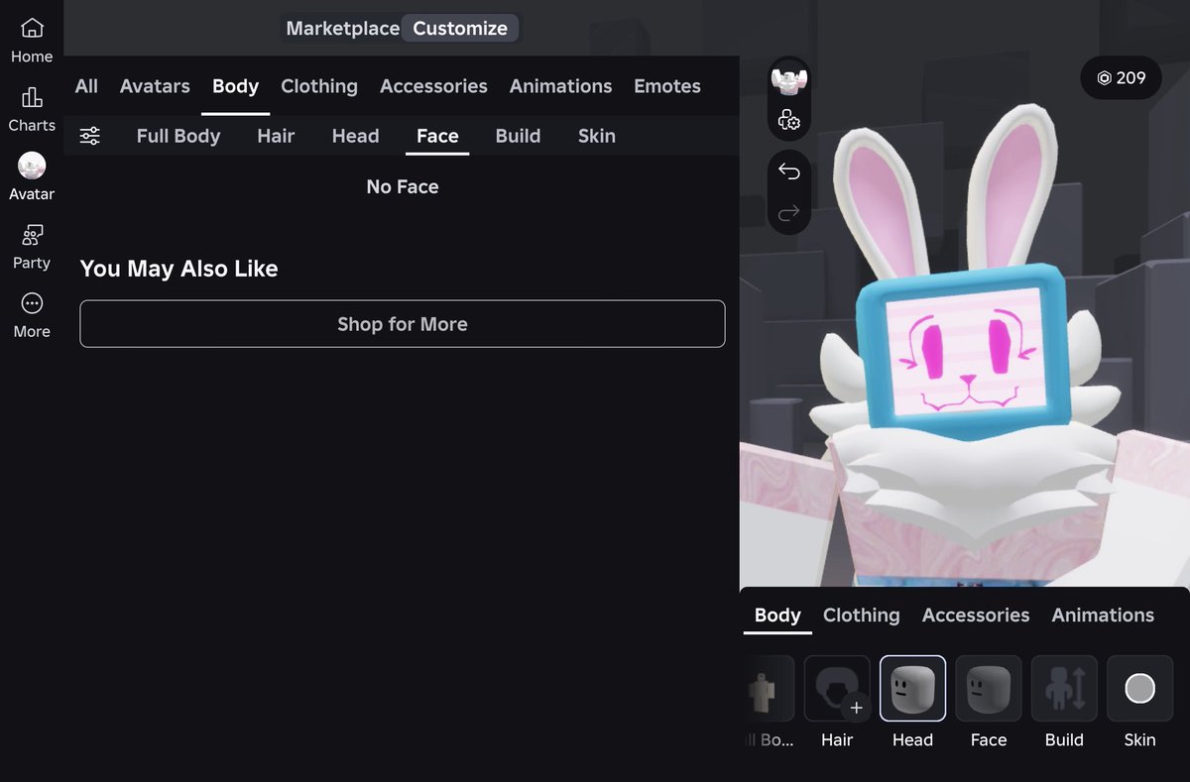Click the You May Also Like heading
The image size is (1190, 782).
pyautogui.click(x=178, y=269)
